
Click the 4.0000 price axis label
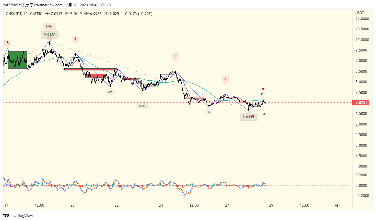[361, 166]
